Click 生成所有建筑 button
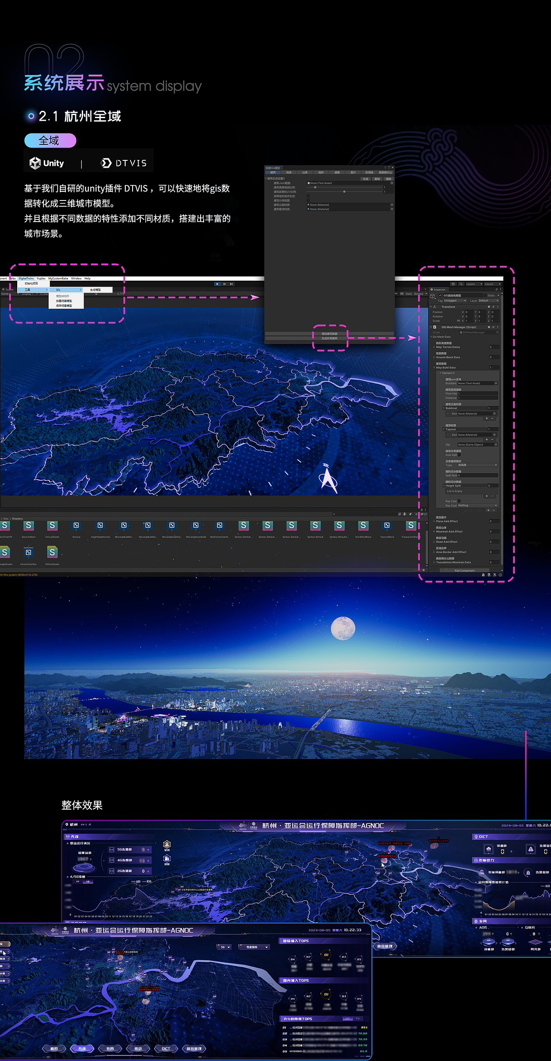Viewport: 551px width, 1061px height. tap(329, 338)
